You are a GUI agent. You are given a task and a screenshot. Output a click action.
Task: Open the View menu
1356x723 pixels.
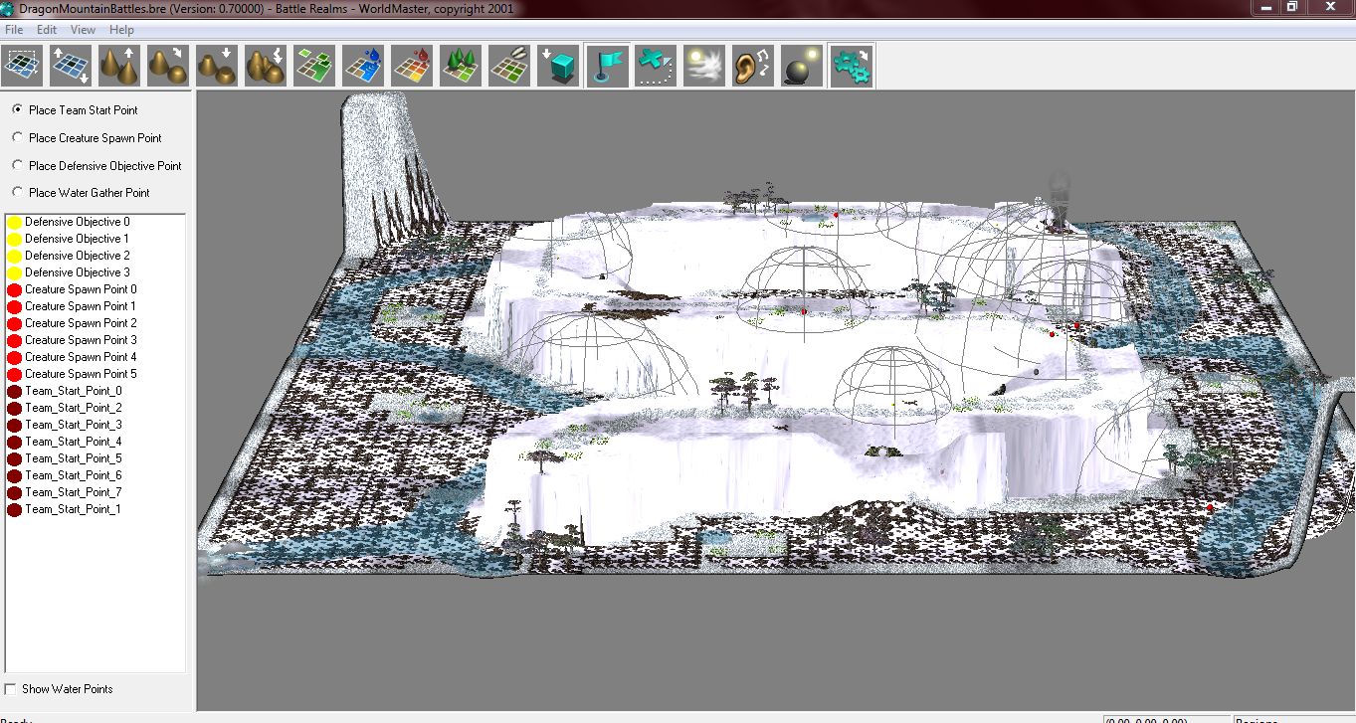[84, 30]
